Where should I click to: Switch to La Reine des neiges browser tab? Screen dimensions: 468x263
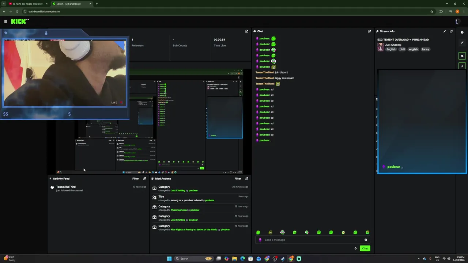[28, 4]
